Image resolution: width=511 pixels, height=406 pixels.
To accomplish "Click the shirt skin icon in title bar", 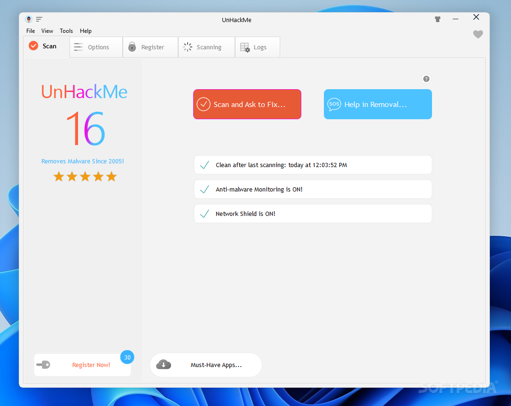I will (x=438, y=19).
